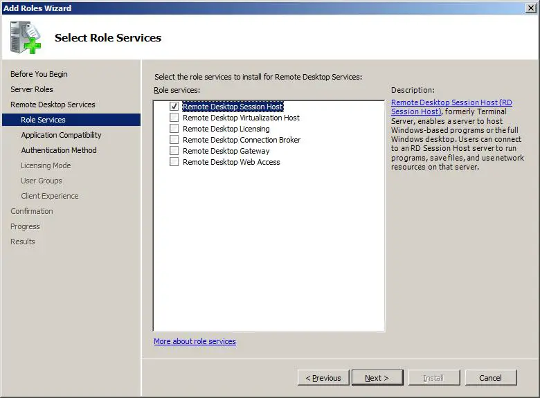Select the Remote Desktop Gateway checkbox

[174, 151]
